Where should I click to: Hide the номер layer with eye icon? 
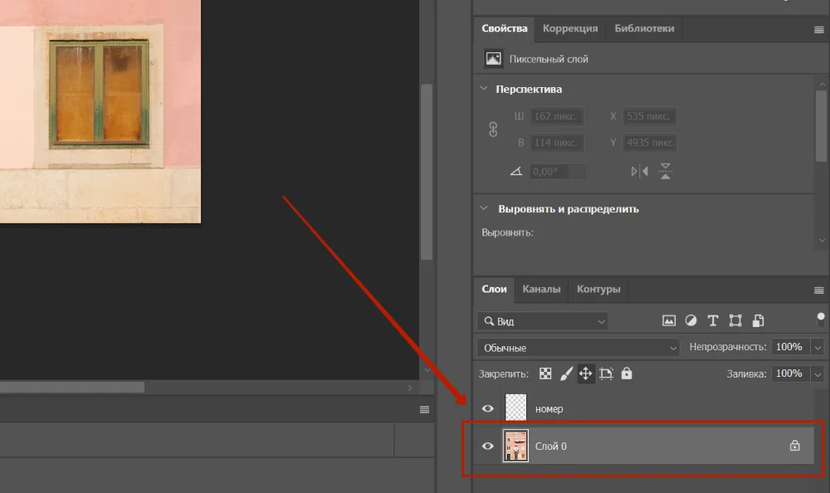(488, 408)
